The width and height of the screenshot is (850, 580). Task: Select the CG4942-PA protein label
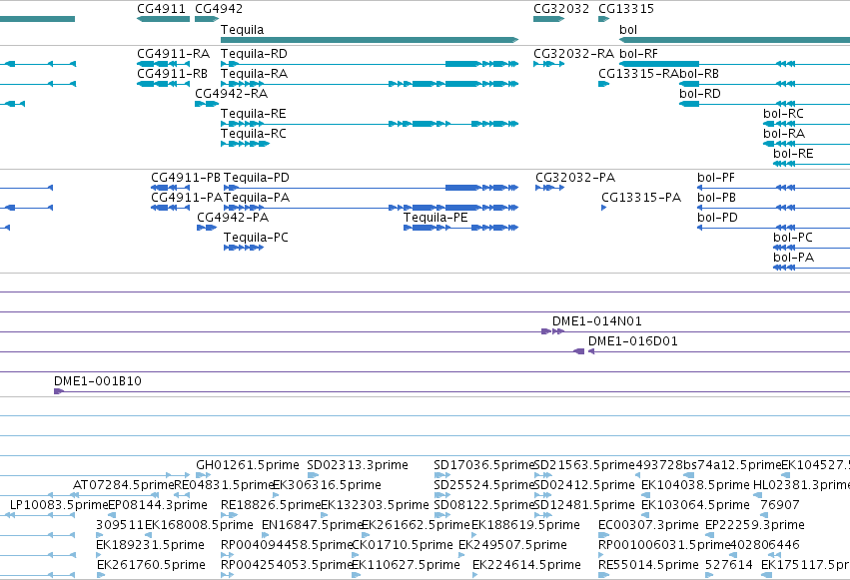[x=233, y=218]
